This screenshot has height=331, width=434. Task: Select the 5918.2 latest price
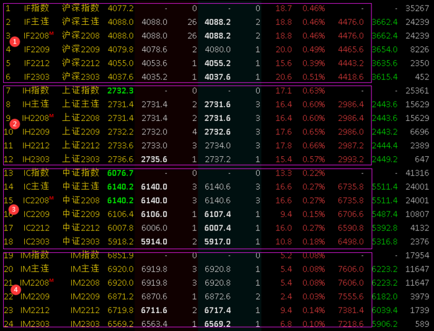click(121, 242)
